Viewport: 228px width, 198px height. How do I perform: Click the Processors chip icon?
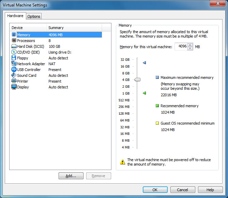click(14, 40)
